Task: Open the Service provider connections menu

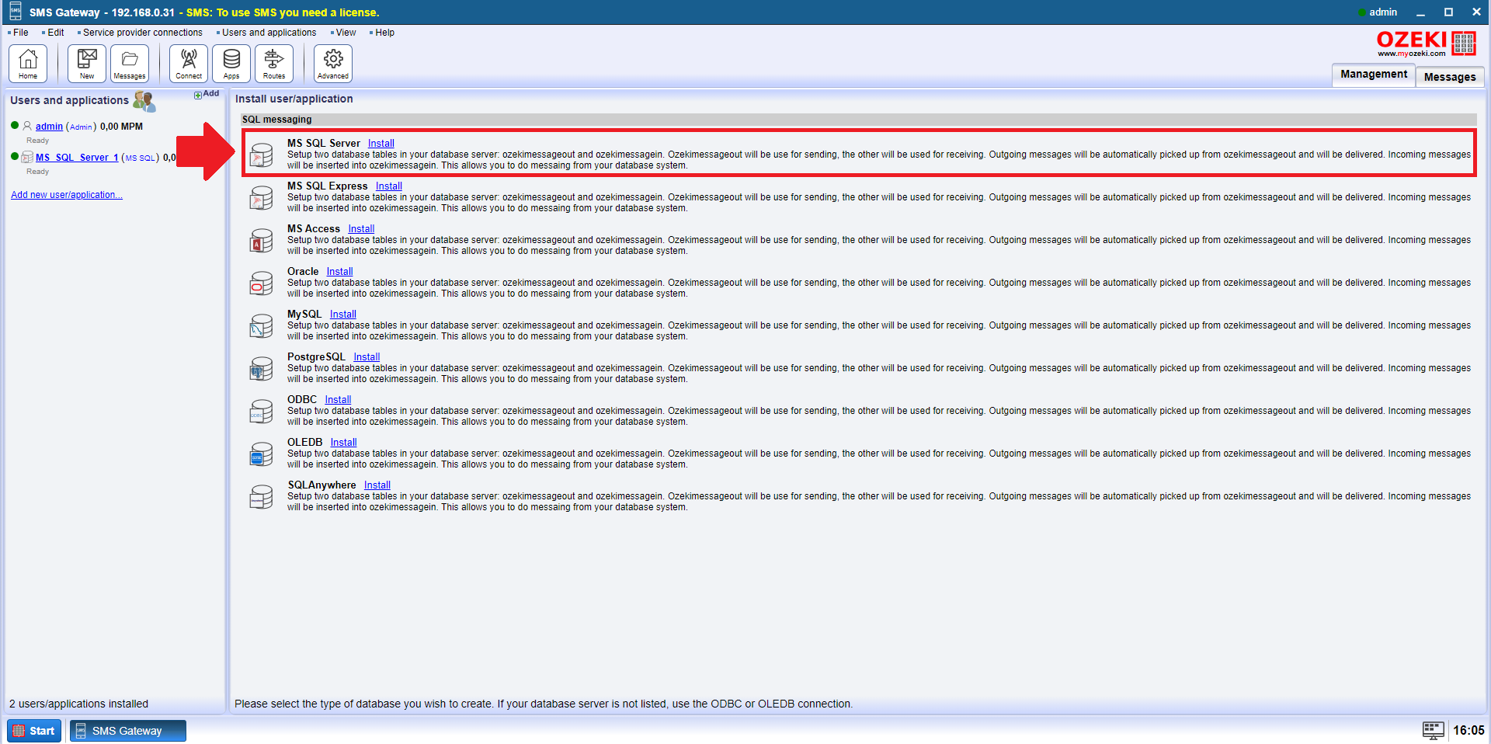Action: click(x=143, y=33)
